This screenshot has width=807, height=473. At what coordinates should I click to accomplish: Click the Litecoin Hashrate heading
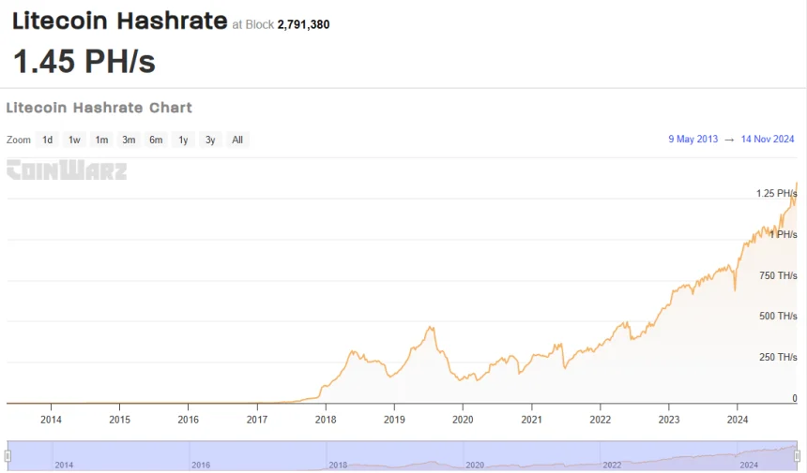coord(119,21)
